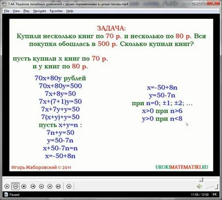The image size is (222, 200).
Task: Minimize the player window
Action: tap(196, 3)
